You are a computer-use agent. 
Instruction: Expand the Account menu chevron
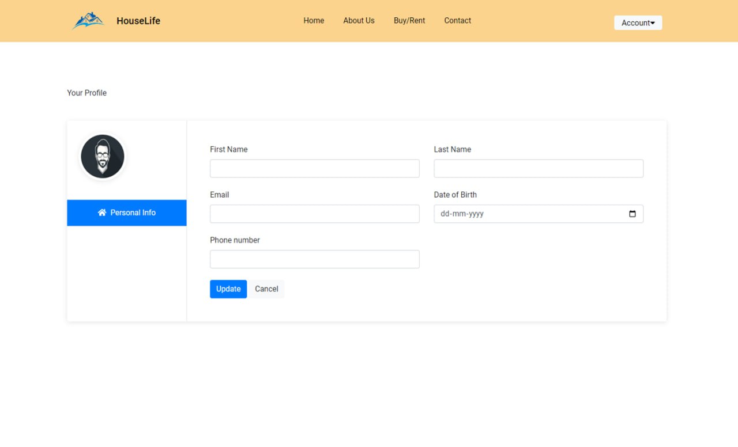click(x=653, y=22)
